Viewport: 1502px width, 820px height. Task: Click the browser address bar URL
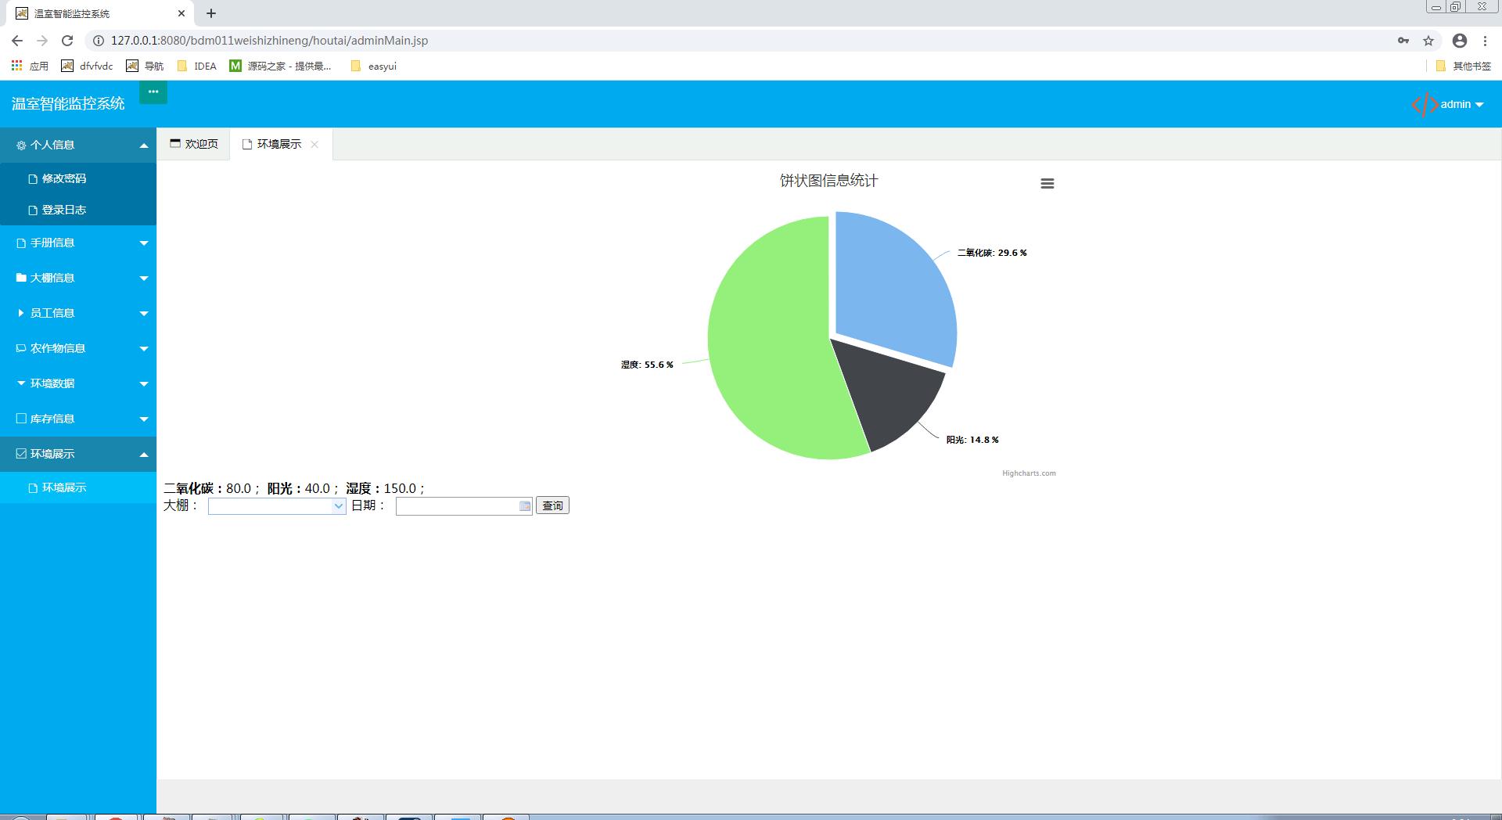click(x=269, y=41)
